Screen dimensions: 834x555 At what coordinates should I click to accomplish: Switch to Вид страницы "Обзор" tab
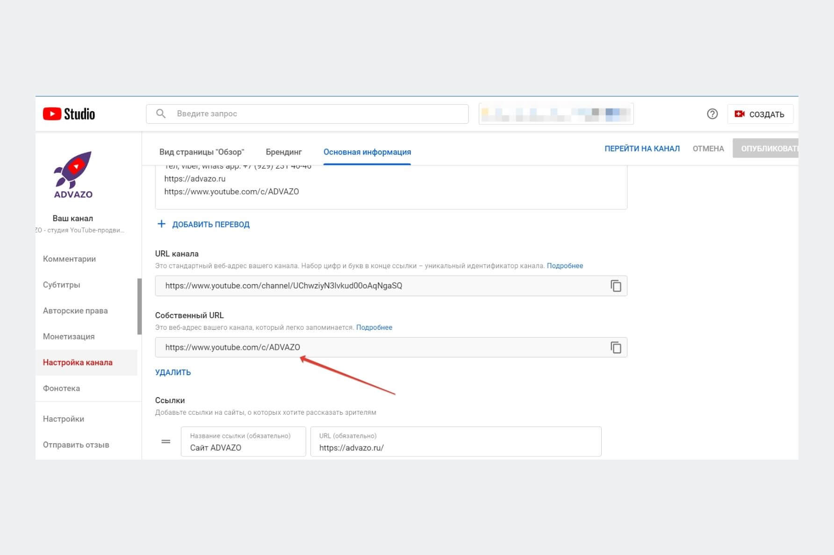pos(201,152)
